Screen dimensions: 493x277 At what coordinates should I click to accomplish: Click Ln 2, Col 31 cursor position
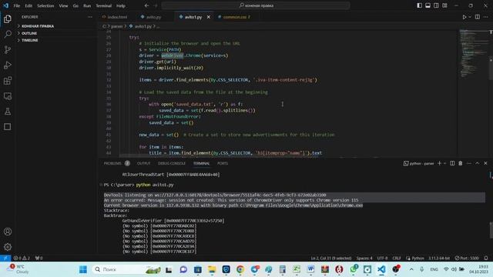[331, 258]
